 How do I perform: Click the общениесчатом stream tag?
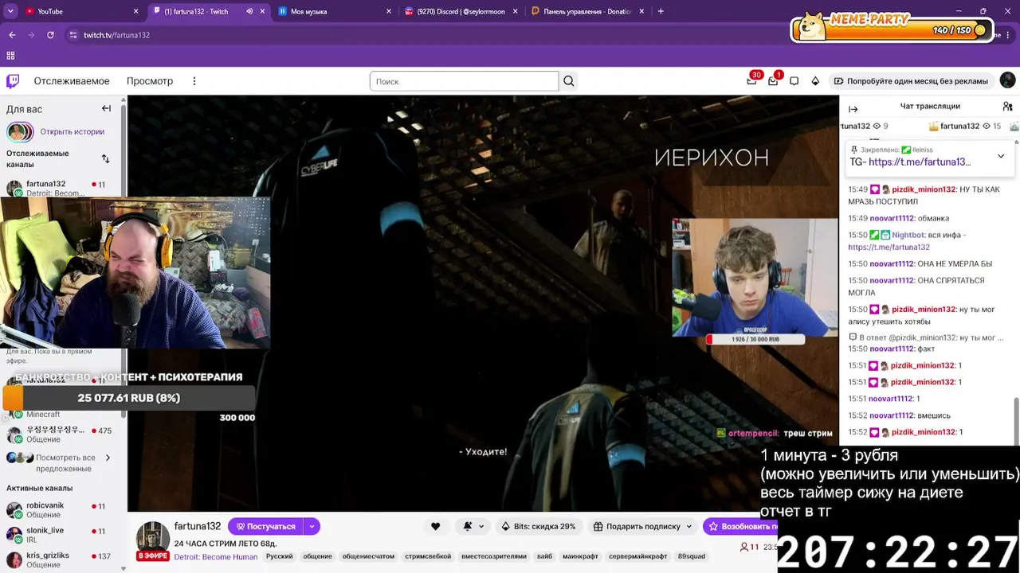(x=368, y=556)
